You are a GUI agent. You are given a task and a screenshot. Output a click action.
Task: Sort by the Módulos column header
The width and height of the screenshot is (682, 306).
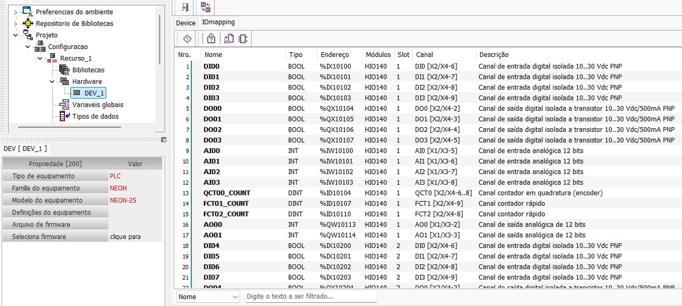378,54
